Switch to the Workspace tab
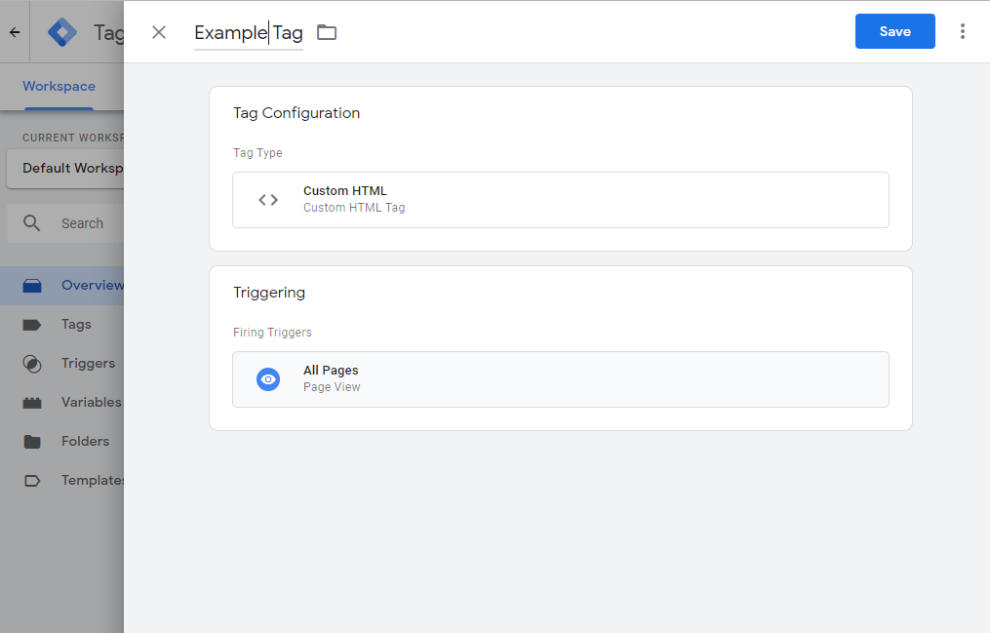The height and width of the screenshot is (633, 990). click(59, 87)
